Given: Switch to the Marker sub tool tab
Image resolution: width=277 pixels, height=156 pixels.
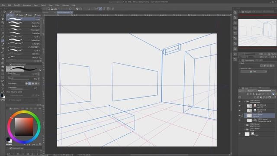Looking at the screenshot, I should coord(19,15).
